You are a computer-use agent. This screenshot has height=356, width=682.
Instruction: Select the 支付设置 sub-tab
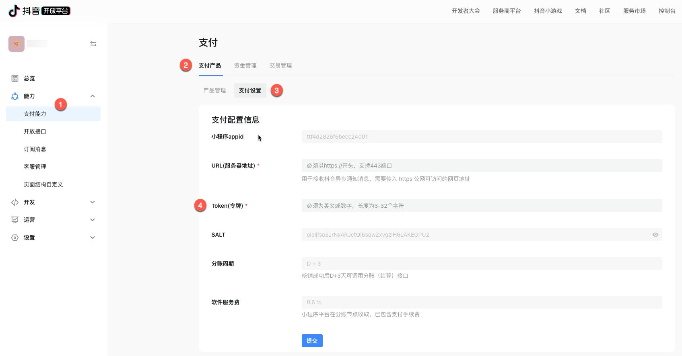250,90
